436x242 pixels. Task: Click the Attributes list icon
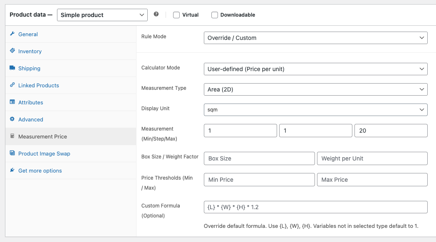click(12, 102)
